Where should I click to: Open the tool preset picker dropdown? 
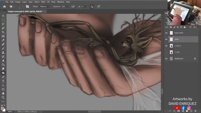click(x=14, y=7)
